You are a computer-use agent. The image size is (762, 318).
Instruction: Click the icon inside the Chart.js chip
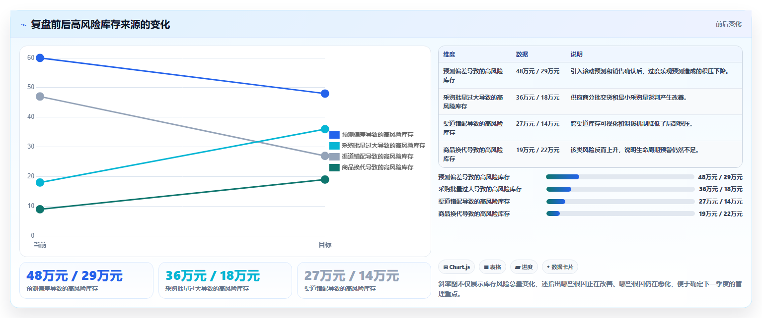(446, 267)
